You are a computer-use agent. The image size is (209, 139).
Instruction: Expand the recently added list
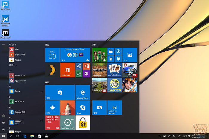tap(12, 65)
